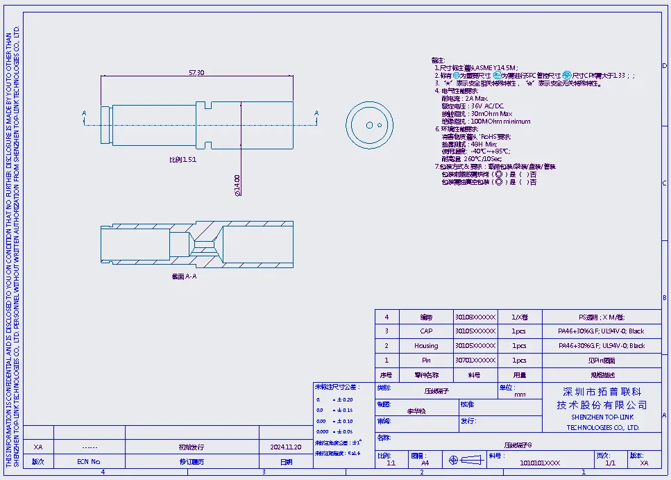Select the marked circle for plastic baking 是
The height and width of the screenshot is (480, 671).
tap(498, 174)
